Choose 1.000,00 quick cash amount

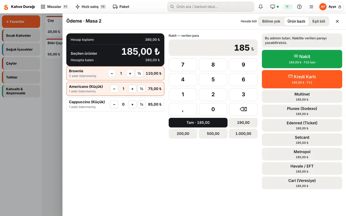243,134
